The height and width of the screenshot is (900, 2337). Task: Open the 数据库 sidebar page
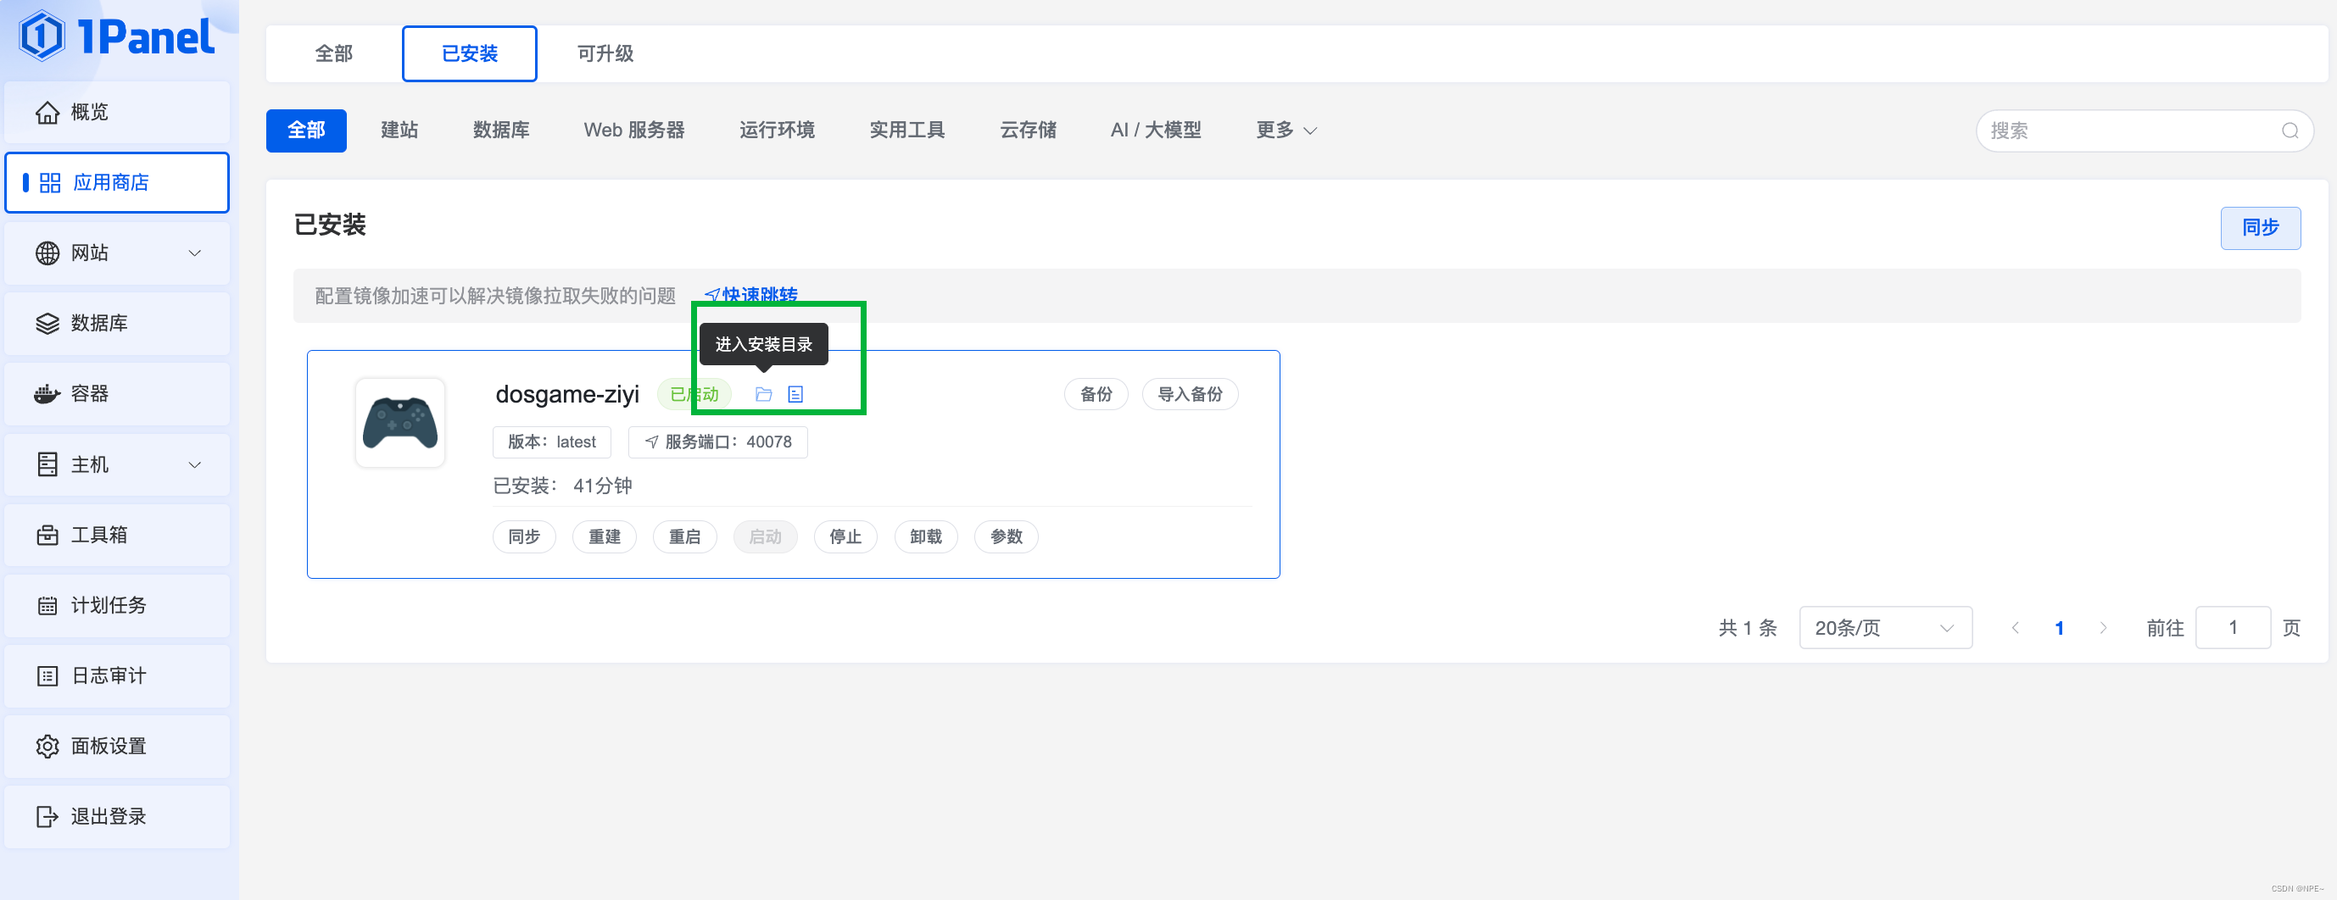point(117,323)
